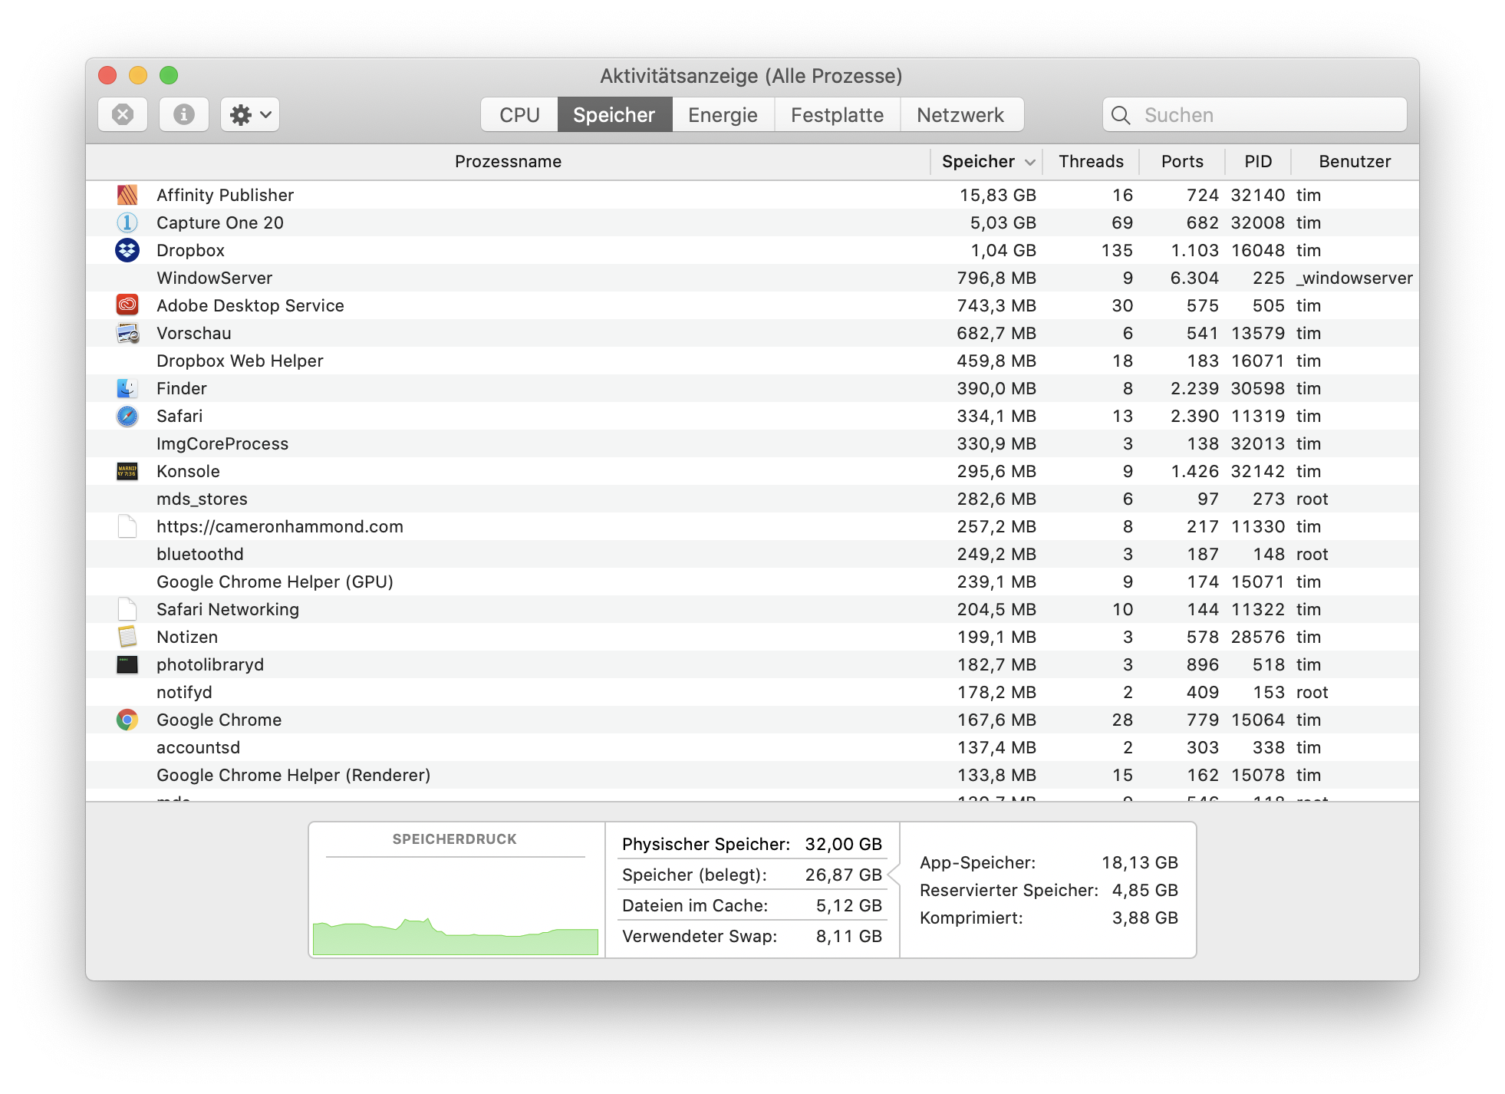Click the Speicher (belegt) 26,87 GB entry
The image size is (1505, 1094).
pyautogui.click(x=752, y=875)
